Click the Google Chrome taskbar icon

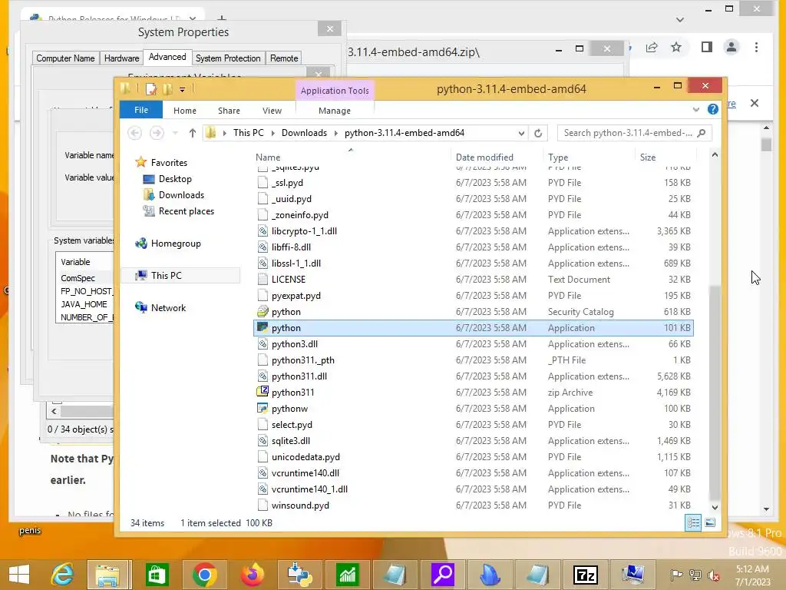pyautogui.click(x=204, y=575)
